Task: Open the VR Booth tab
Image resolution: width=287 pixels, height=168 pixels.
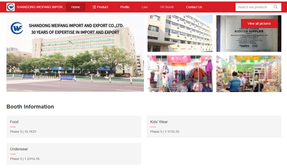Action: [x=167, y=7]
